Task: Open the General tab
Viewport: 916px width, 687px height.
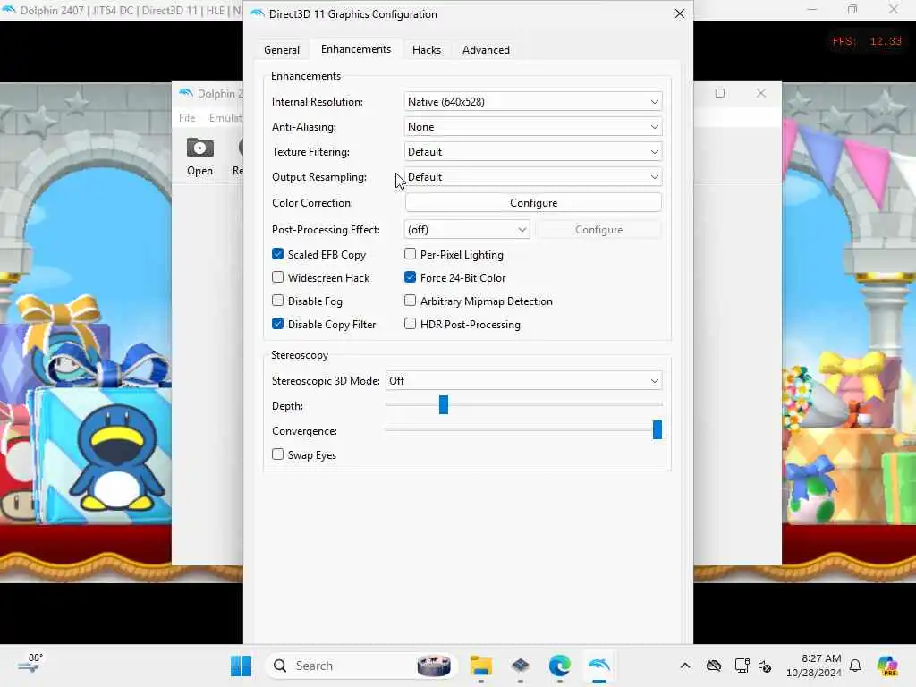Action: (282, 50)
